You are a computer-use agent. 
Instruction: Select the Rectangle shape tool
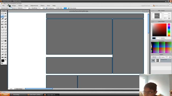[x=2, y=30]
